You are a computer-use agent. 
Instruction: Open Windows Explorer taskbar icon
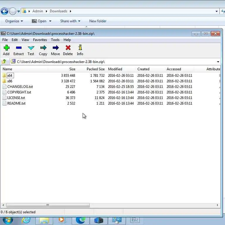(44, 221)
